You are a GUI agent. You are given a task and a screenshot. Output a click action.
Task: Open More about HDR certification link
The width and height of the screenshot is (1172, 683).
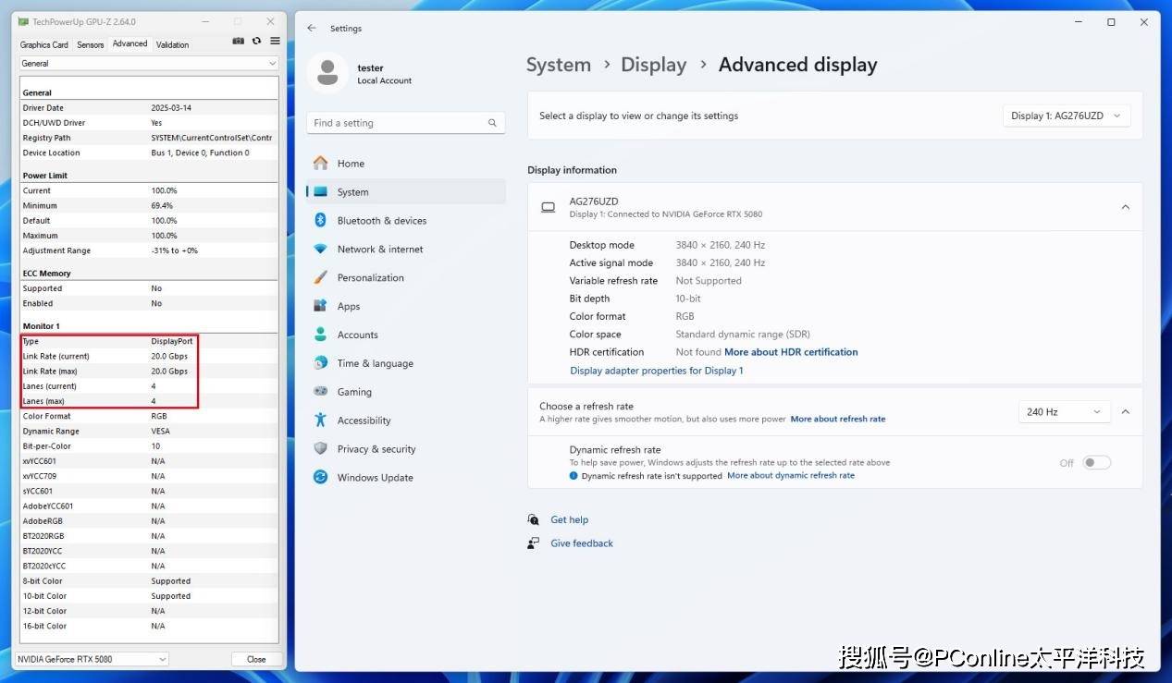point(791,352)
